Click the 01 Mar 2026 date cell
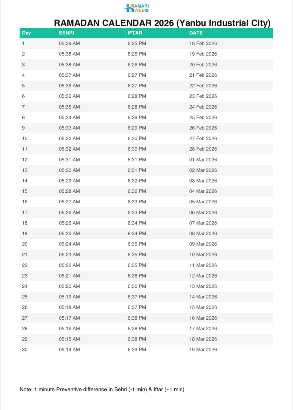This screenshot has height=410, width=293. (203, 160)
